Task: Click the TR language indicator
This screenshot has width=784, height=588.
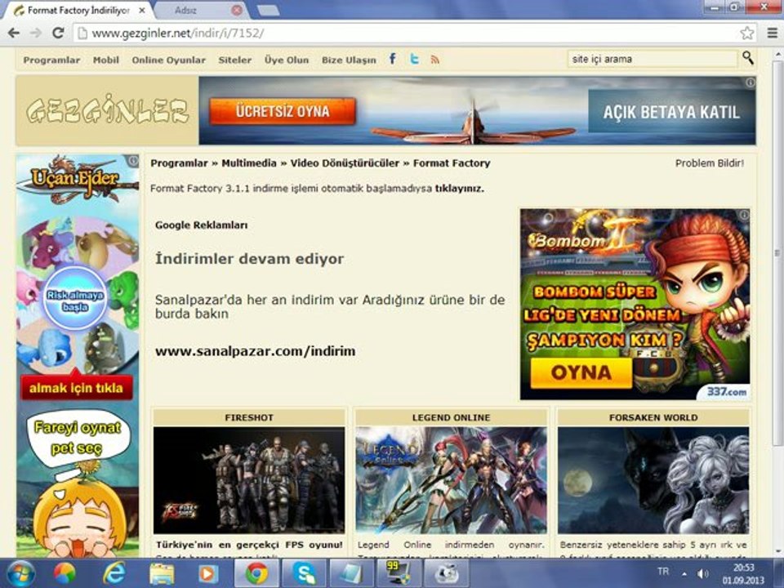Action: click(x=663, y=571)
